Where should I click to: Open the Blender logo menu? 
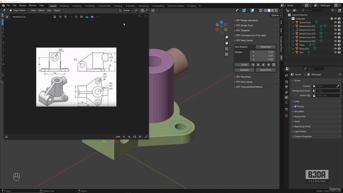tap(3, 5)
